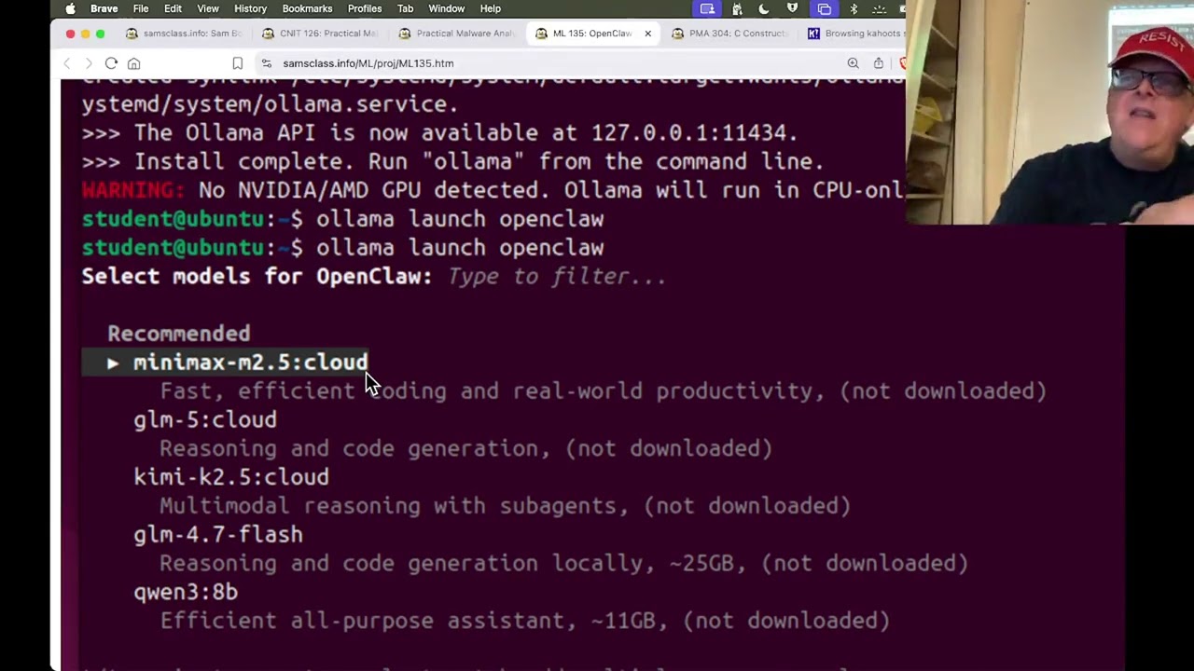This screenshot has height=671, width=1194.
Task: Reload the current page
Action: point(111,63)
